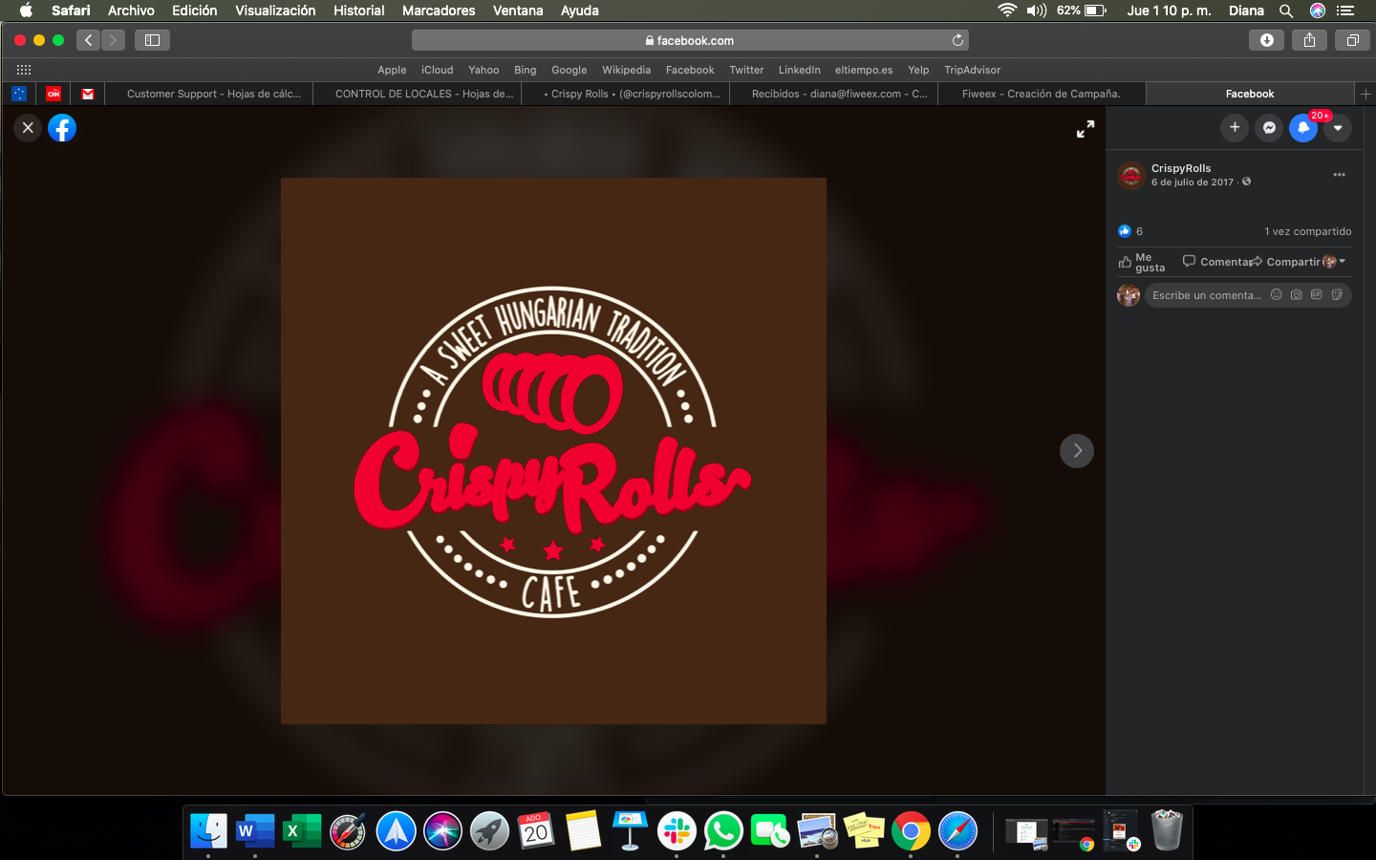Image resolution: width=1376 pixels, height=860 pixels.
Task: Open the notifications bell
Action: point(1302,127)
